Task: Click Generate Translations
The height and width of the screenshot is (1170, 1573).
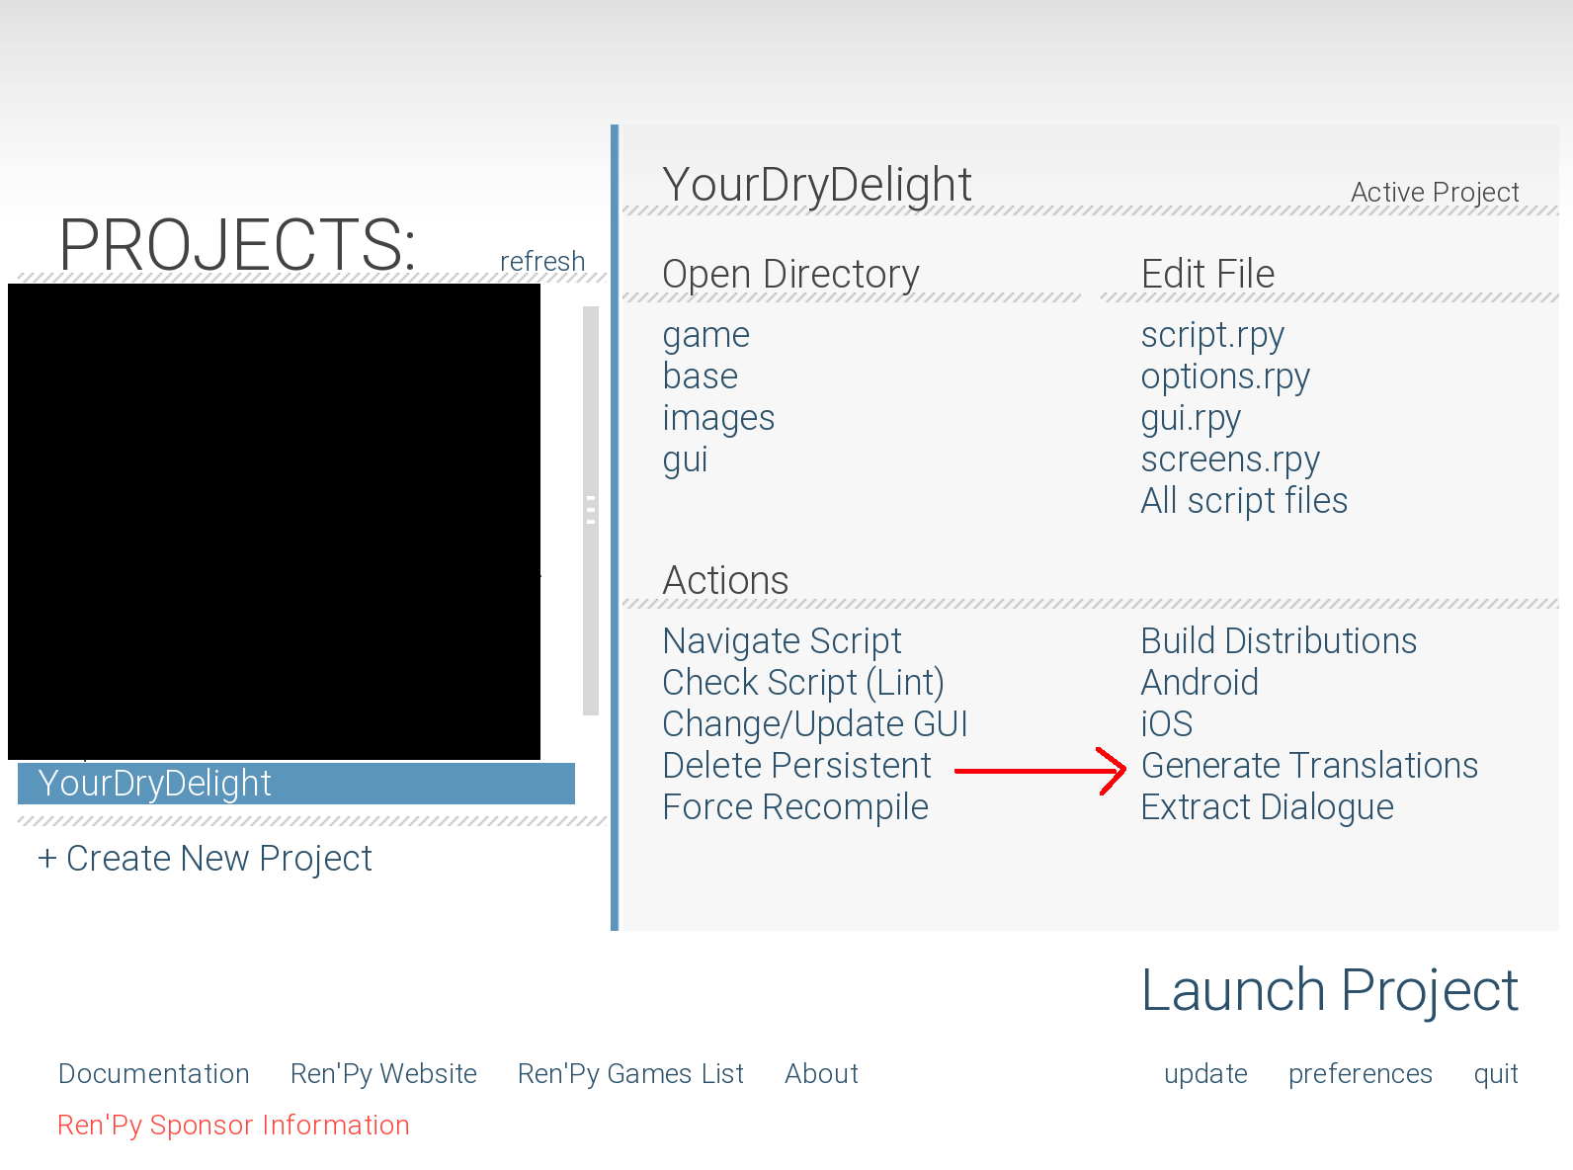Action: point(1309,766)
